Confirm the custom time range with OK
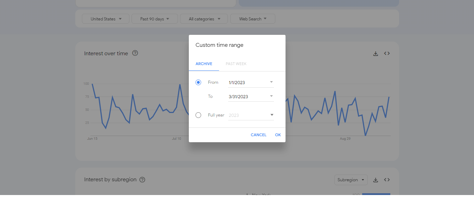 click(x=278, y=135)
